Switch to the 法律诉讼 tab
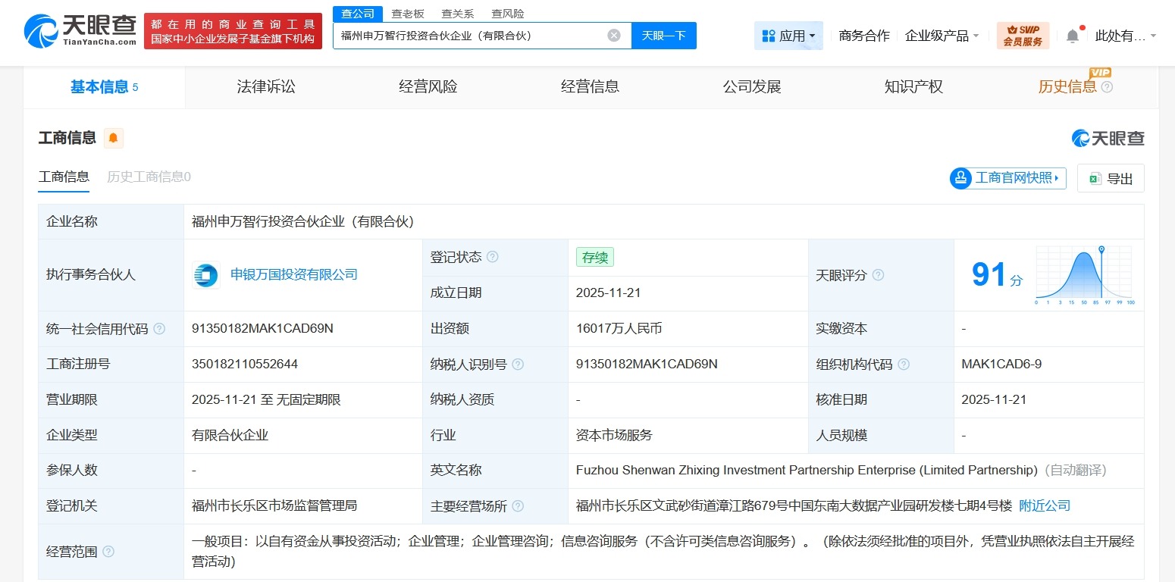 [265, 86]
